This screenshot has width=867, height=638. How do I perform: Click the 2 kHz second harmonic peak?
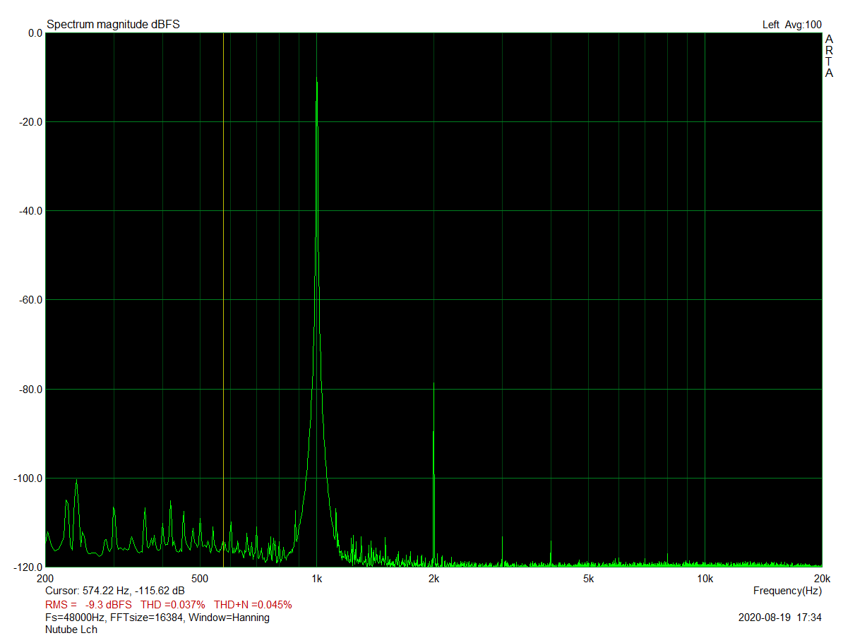[433, 385]
